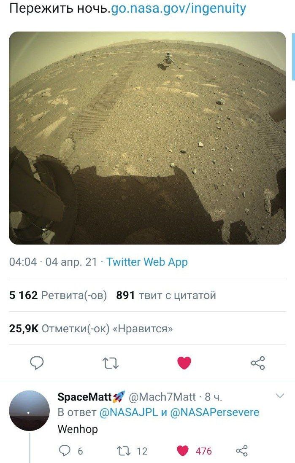Toggle like on SpaceMatt's reply

point(194,451)
